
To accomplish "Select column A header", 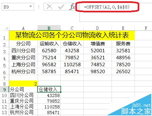I will click(24, 28).
